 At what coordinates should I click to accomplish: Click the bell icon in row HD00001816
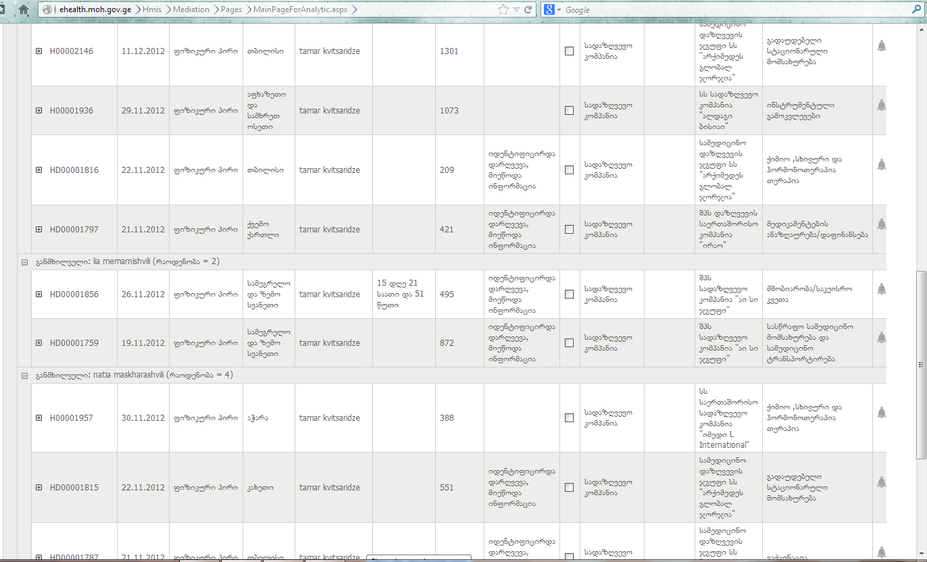click(881, 165)
